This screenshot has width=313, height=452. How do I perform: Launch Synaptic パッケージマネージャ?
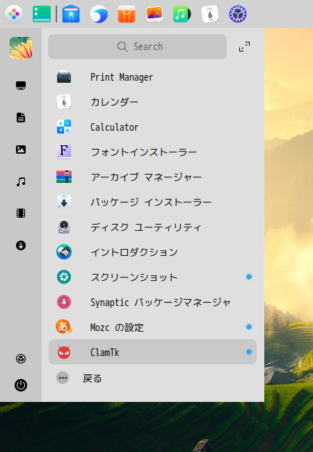point(152,302)
